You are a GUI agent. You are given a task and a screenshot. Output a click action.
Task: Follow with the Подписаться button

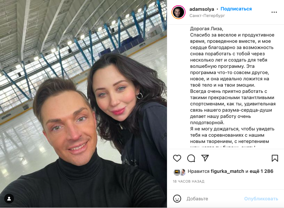tap(236, 9)
